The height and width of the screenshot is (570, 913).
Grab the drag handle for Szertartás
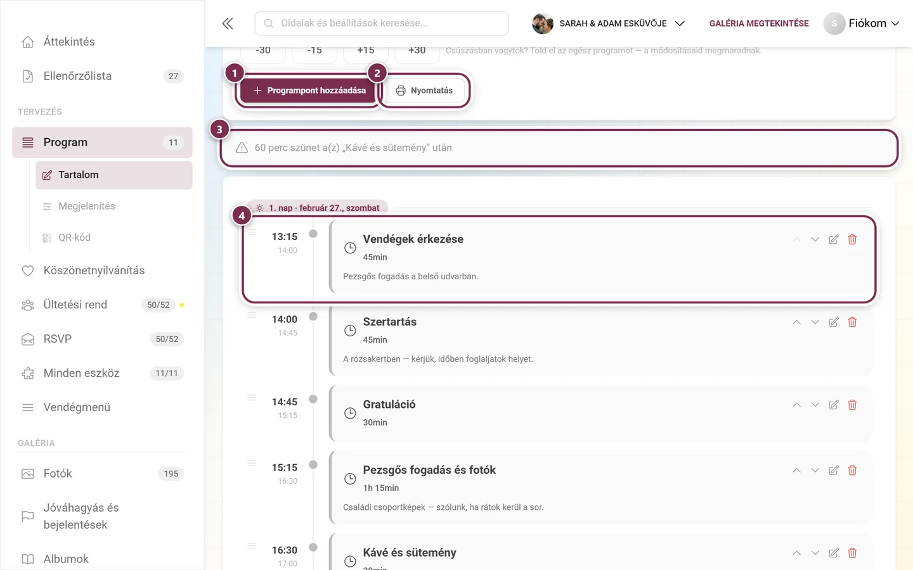pyautogui.click(x=252, y=315)
